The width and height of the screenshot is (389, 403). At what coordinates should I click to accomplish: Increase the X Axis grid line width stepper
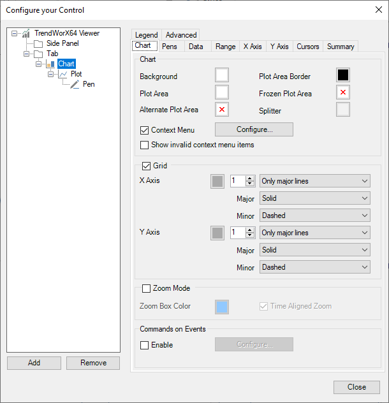coord(250,178)
